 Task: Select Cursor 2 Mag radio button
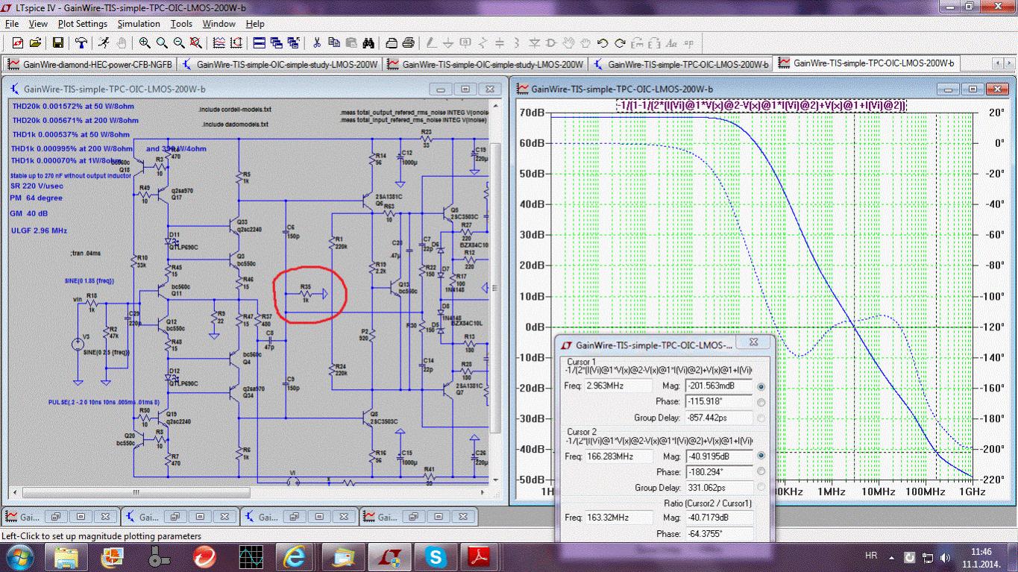click(x=761, y=456)
